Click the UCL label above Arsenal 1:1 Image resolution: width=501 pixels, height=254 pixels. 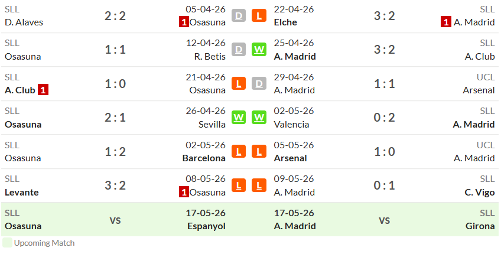(x=486, y=77)
